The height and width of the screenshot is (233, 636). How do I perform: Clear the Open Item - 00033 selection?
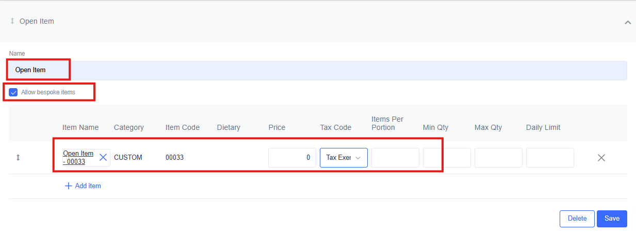point(103,157)
